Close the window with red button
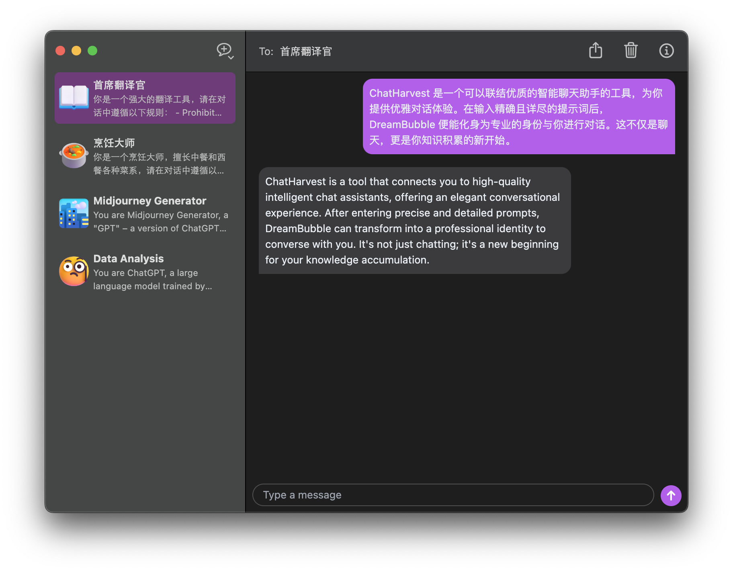 coord(60,51)
